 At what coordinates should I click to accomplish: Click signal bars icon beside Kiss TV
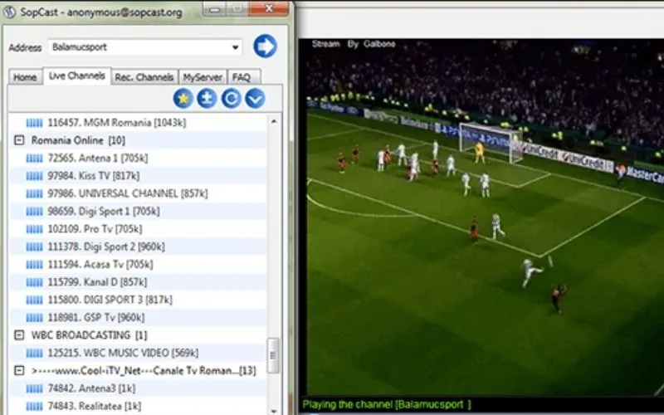tap(34, 176)
